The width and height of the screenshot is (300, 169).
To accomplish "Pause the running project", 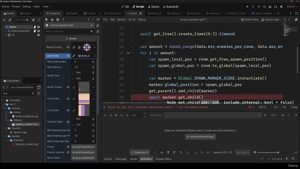I will (x=253, y=7).
